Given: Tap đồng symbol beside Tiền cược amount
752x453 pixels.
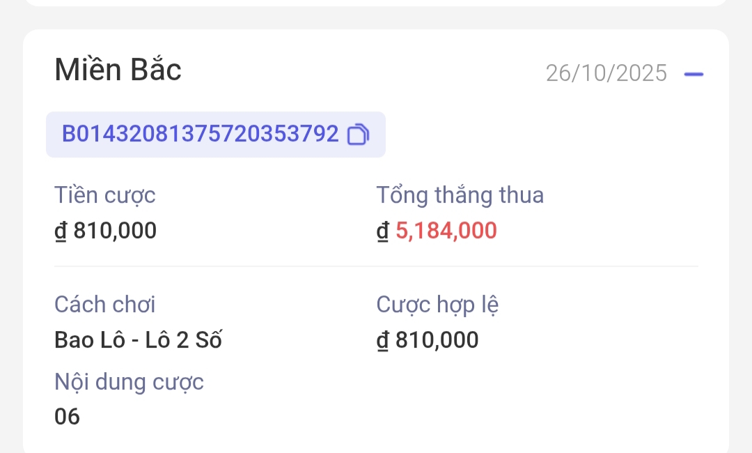Looking at the screenshot, I should click(61, 231).
